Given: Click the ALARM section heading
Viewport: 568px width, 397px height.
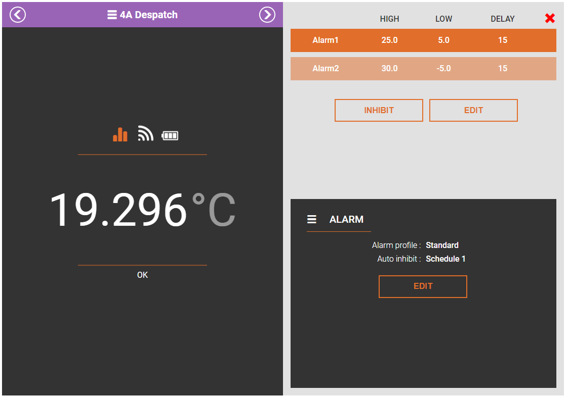Looking at the screenshot, I should 346,220.
